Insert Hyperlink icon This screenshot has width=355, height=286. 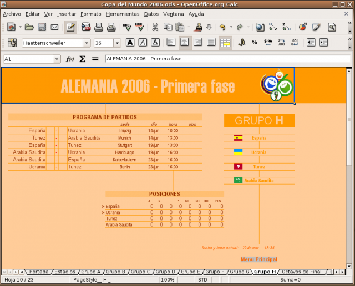(x=260, y=27)
